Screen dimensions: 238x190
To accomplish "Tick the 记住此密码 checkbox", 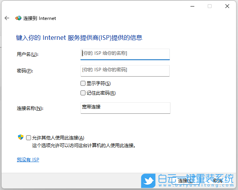I will click(x=83, y=93).
